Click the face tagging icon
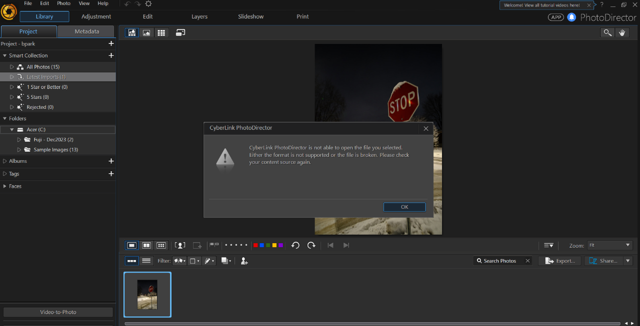The image size is (640, 326). pyautogui.click(x=180, y=245)
